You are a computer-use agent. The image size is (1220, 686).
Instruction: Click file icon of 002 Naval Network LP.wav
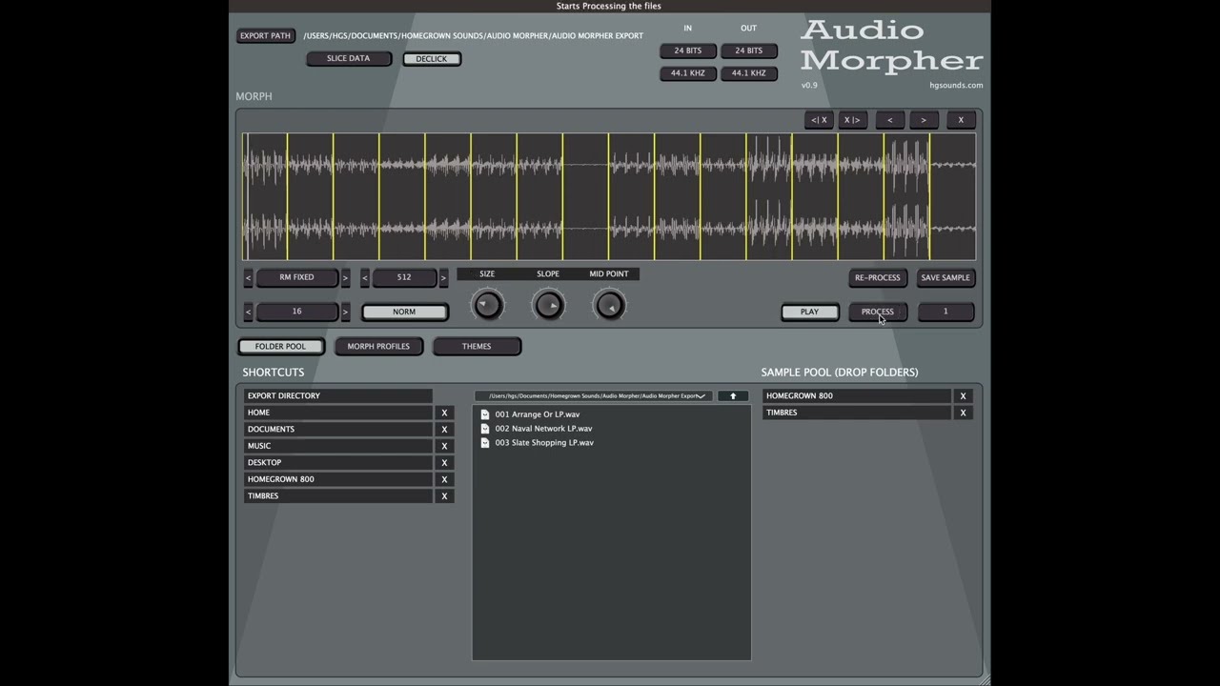point(485,429)
